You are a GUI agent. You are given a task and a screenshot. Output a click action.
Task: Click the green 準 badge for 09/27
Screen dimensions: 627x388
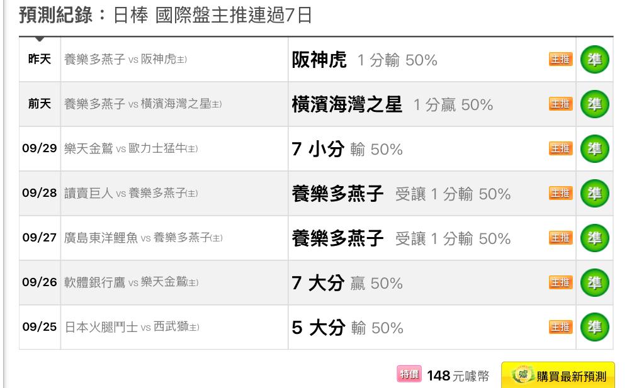click(x=594, y=238)
